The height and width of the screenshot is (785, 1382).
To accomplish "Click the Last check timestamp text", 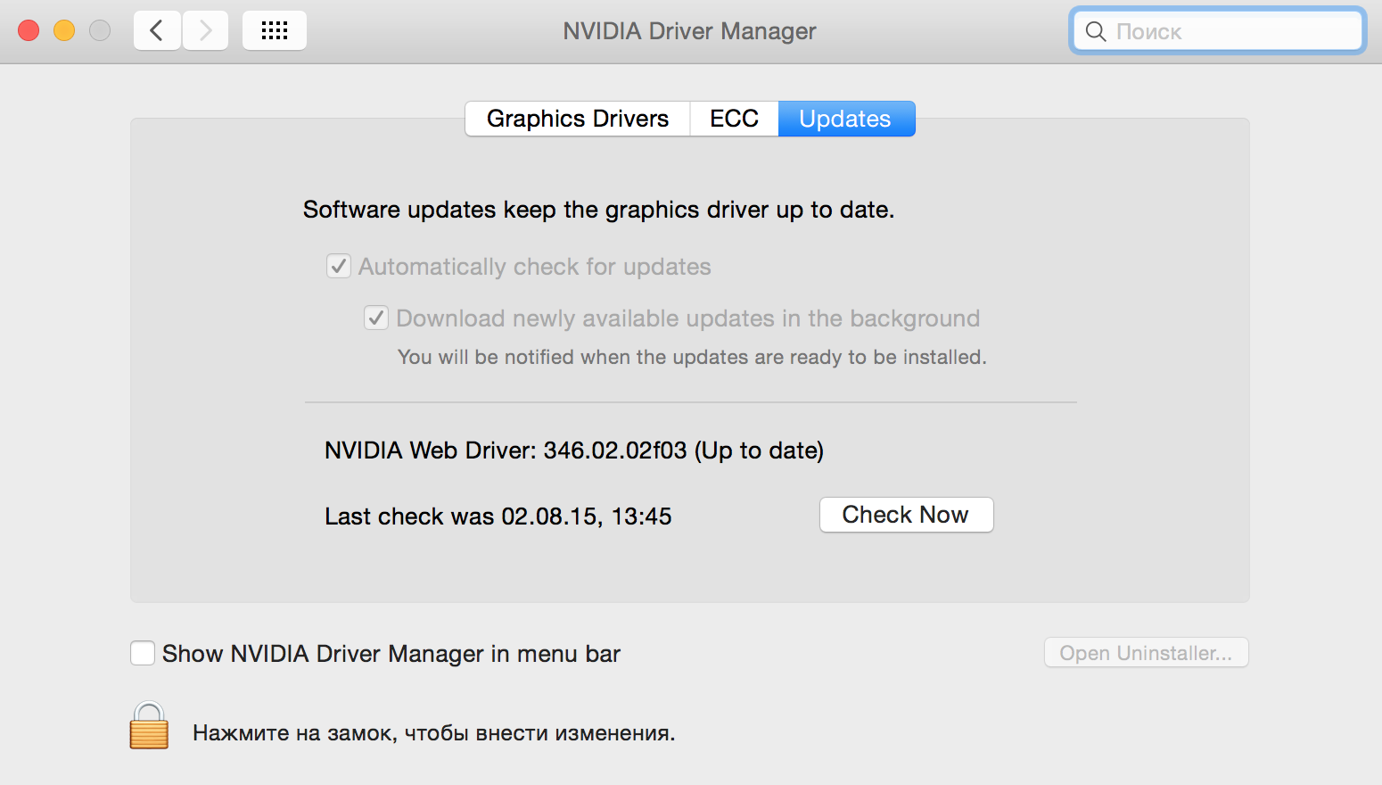I will [x=498, y=516].
